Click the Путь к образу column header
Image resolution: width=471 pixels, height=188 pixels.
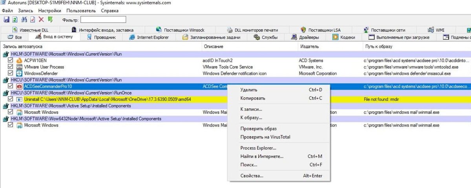coord(417,47)
